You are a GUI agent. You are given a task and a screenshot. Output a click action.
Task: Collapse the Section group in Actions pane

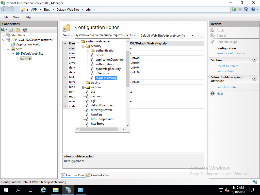click(254, 60)
